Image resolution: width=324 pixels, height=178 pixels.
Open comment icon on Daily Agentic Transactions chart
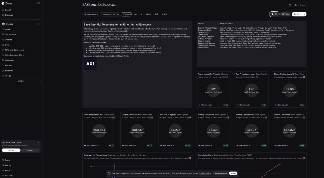190,158
